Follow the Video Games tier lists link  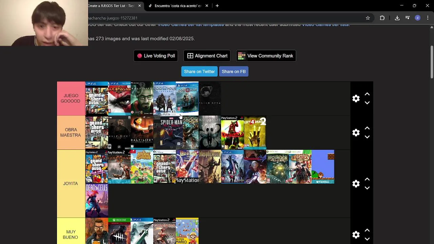325,25
